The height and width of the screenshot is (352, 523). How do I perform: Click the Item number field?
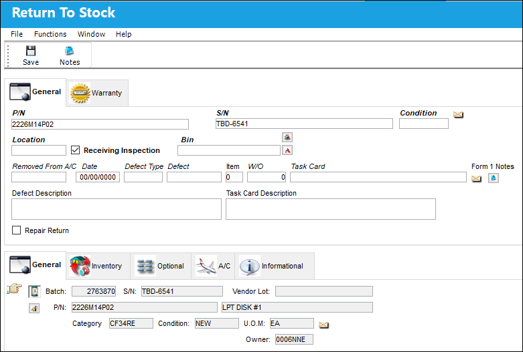coord(234,177)
